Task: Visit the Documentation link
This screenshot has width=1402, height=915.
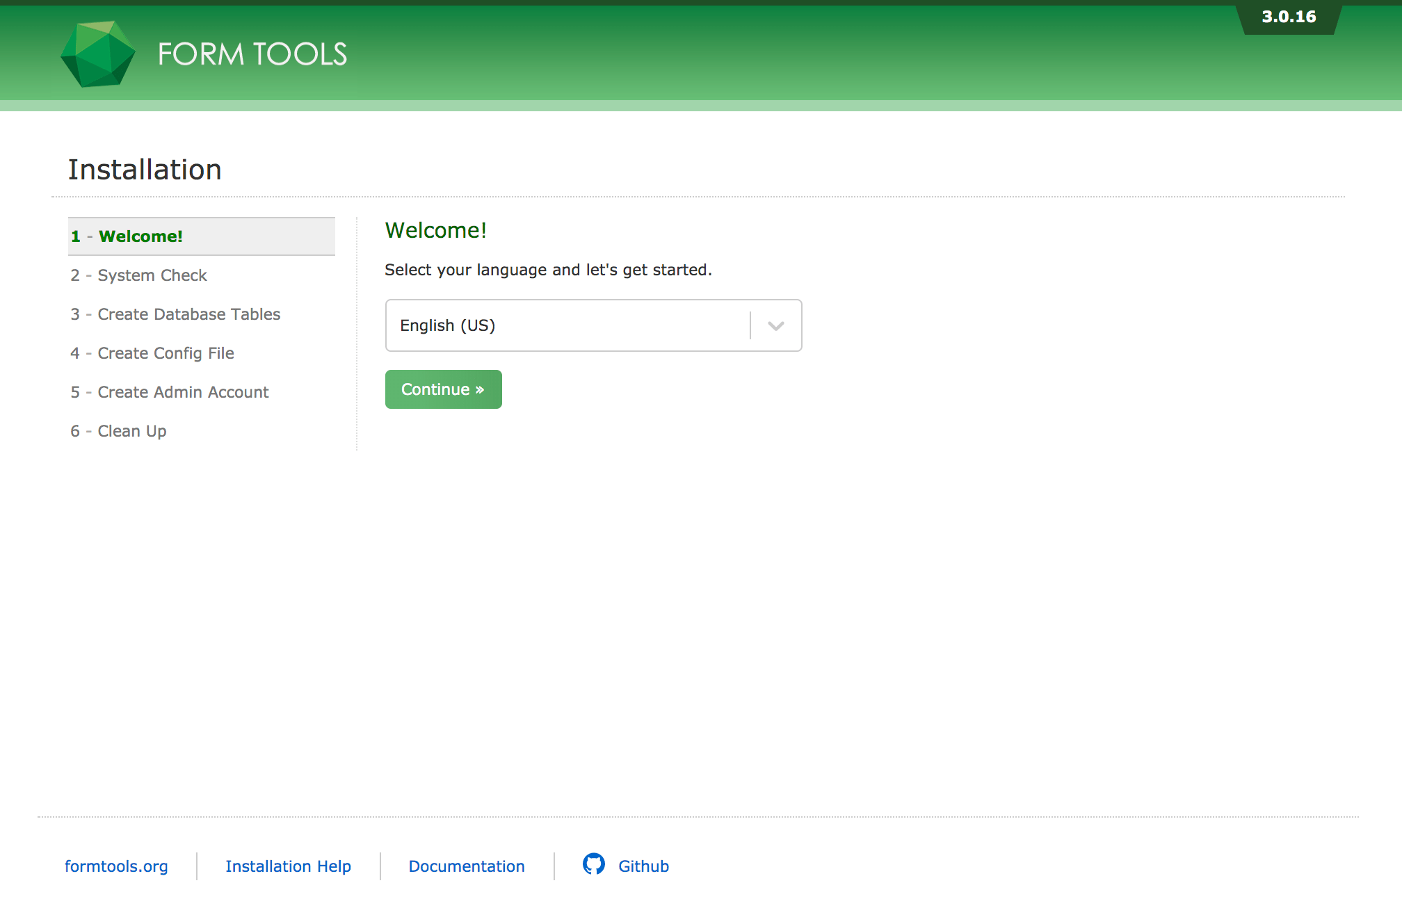Action: (x=466, y=866)
